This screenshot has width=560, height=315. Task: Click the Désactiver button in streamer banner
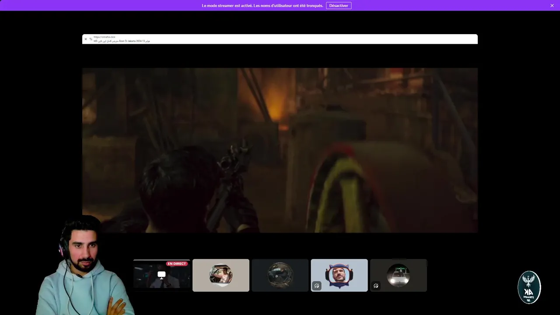[x=338, y=6]
